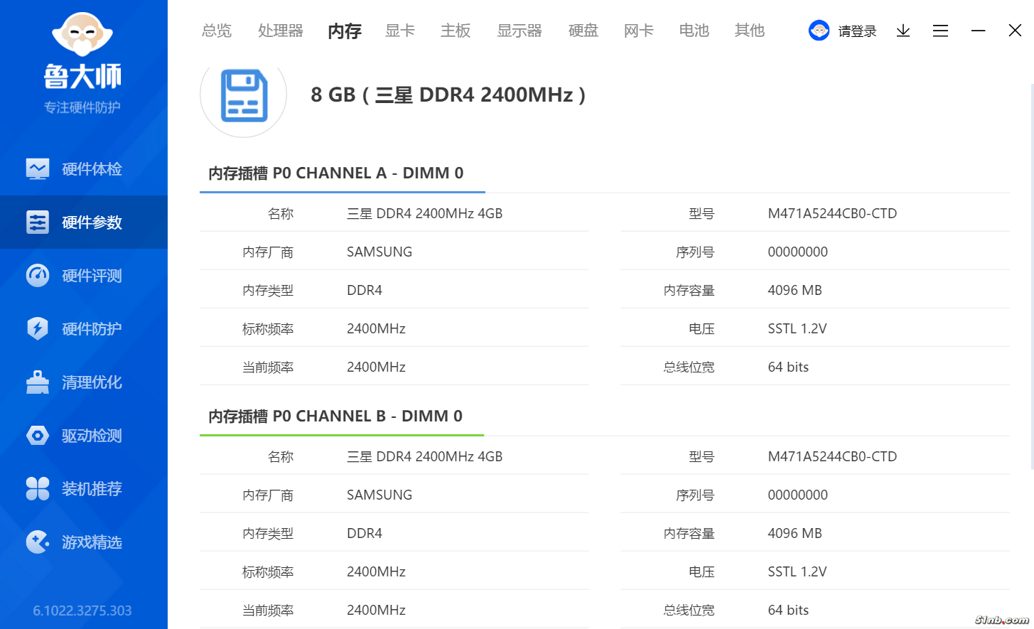Select Channel A model M471A5244CB0-CTD
This screenshot has height=629, width=1034.
click(832, 213)
